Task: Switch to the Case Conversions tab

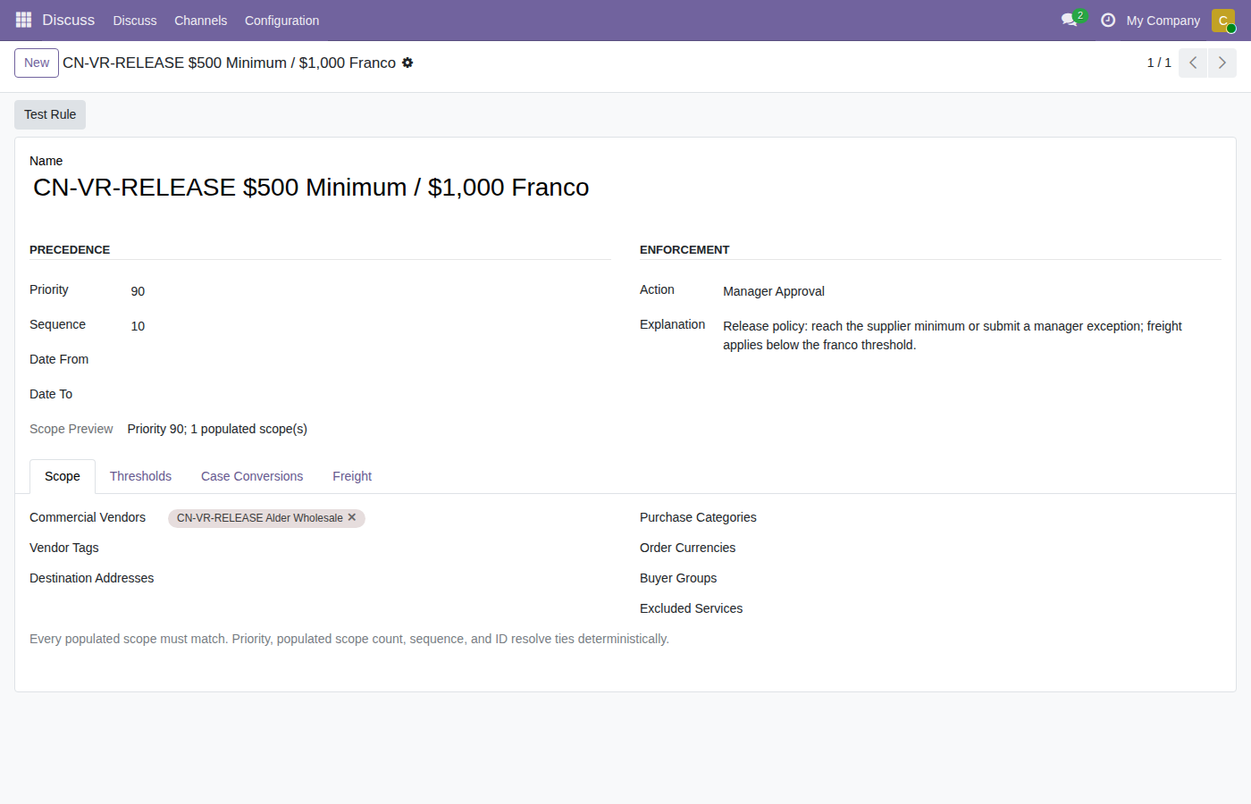Action: coord(252,476)
